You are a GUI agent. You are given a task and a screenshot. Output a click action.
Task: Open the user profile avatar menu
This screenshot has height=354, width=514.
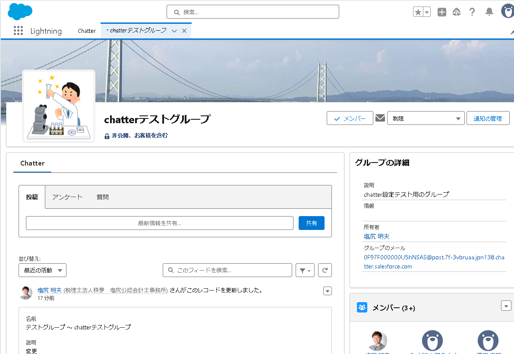[x=508, y=12]
